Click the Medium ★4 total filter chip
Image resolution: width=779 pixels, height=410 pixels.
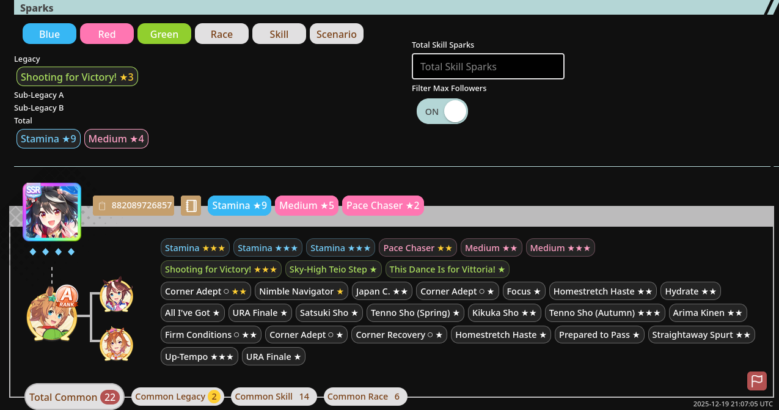[x=116, y=139]
